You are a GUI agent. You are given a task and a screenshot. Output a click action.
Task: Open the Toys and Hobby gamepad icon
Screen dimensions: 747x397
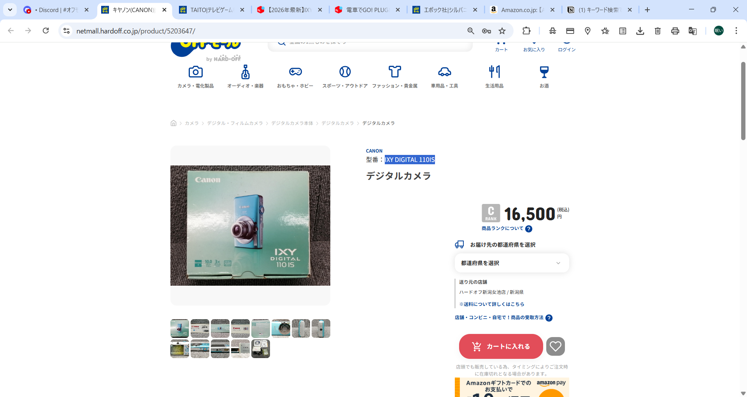click(x=295, y=72)
